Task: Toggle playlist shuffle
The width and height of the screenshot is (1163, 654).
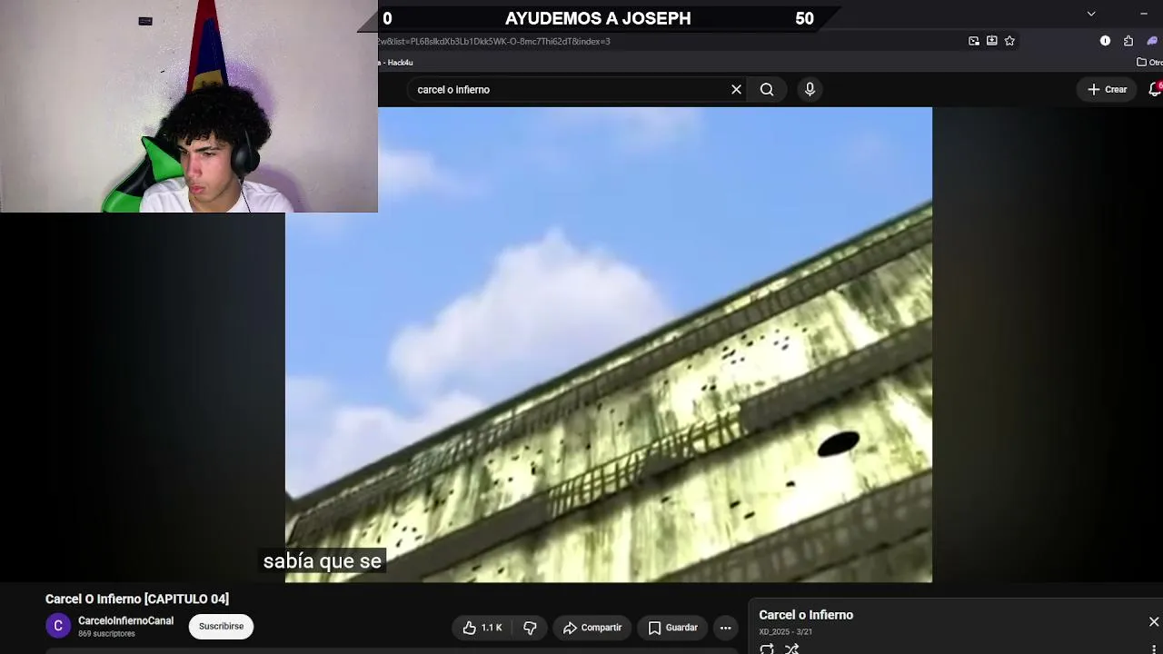Action: (792, 649)
